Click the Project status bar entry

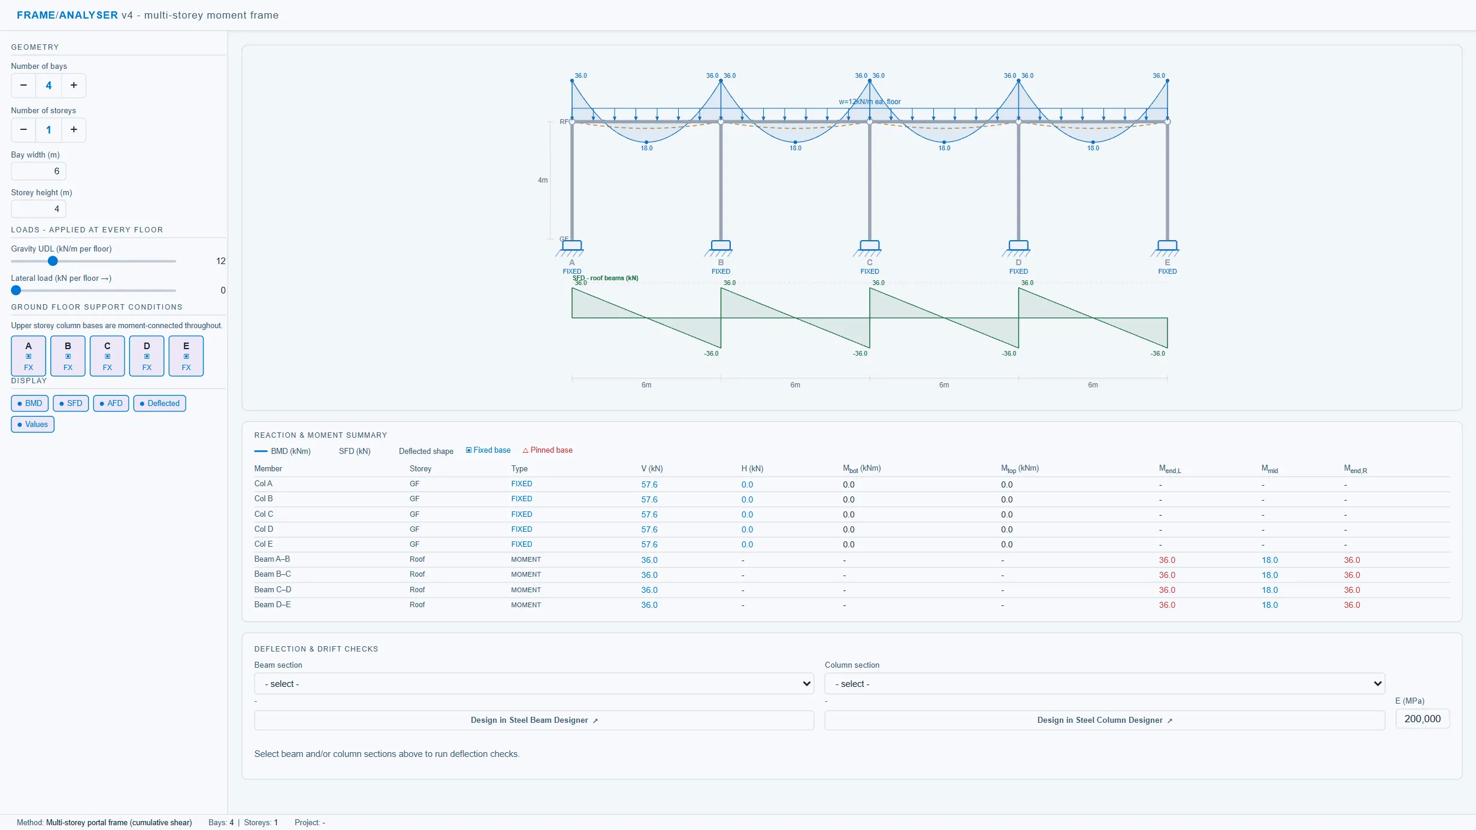[310, 822]
